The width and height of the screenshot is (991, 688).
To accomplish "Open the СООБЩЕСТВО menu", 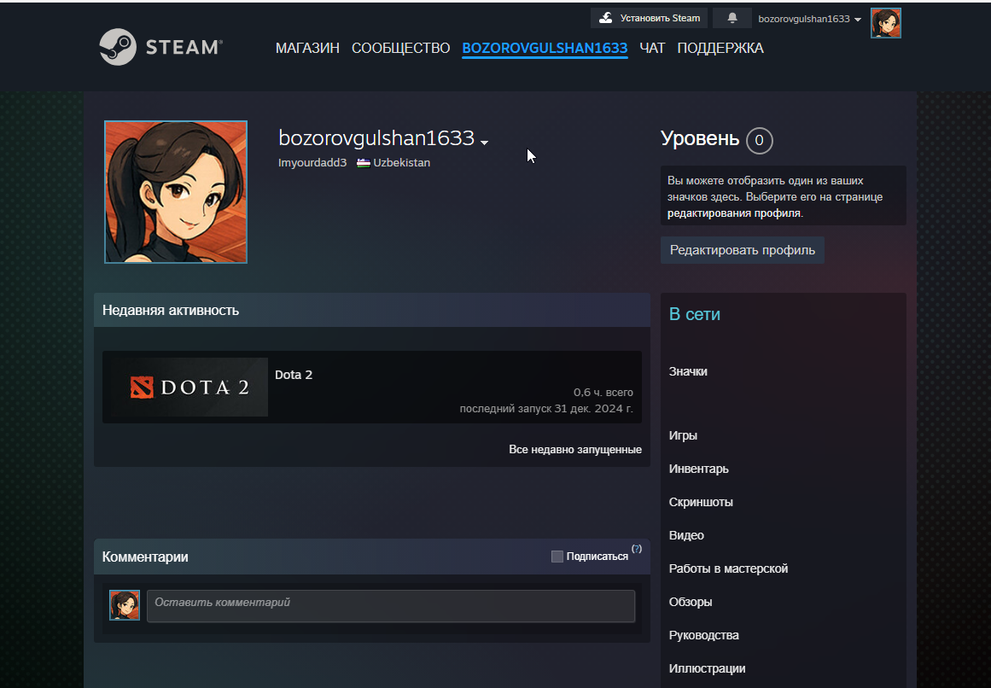I will [x=400, y=48].
